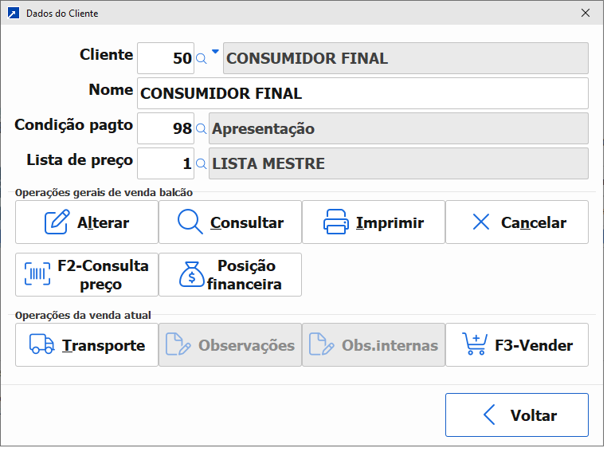Click the magnifier icon beside Cliente code
This screenshot has height=452, width=615.
point(202,58)
